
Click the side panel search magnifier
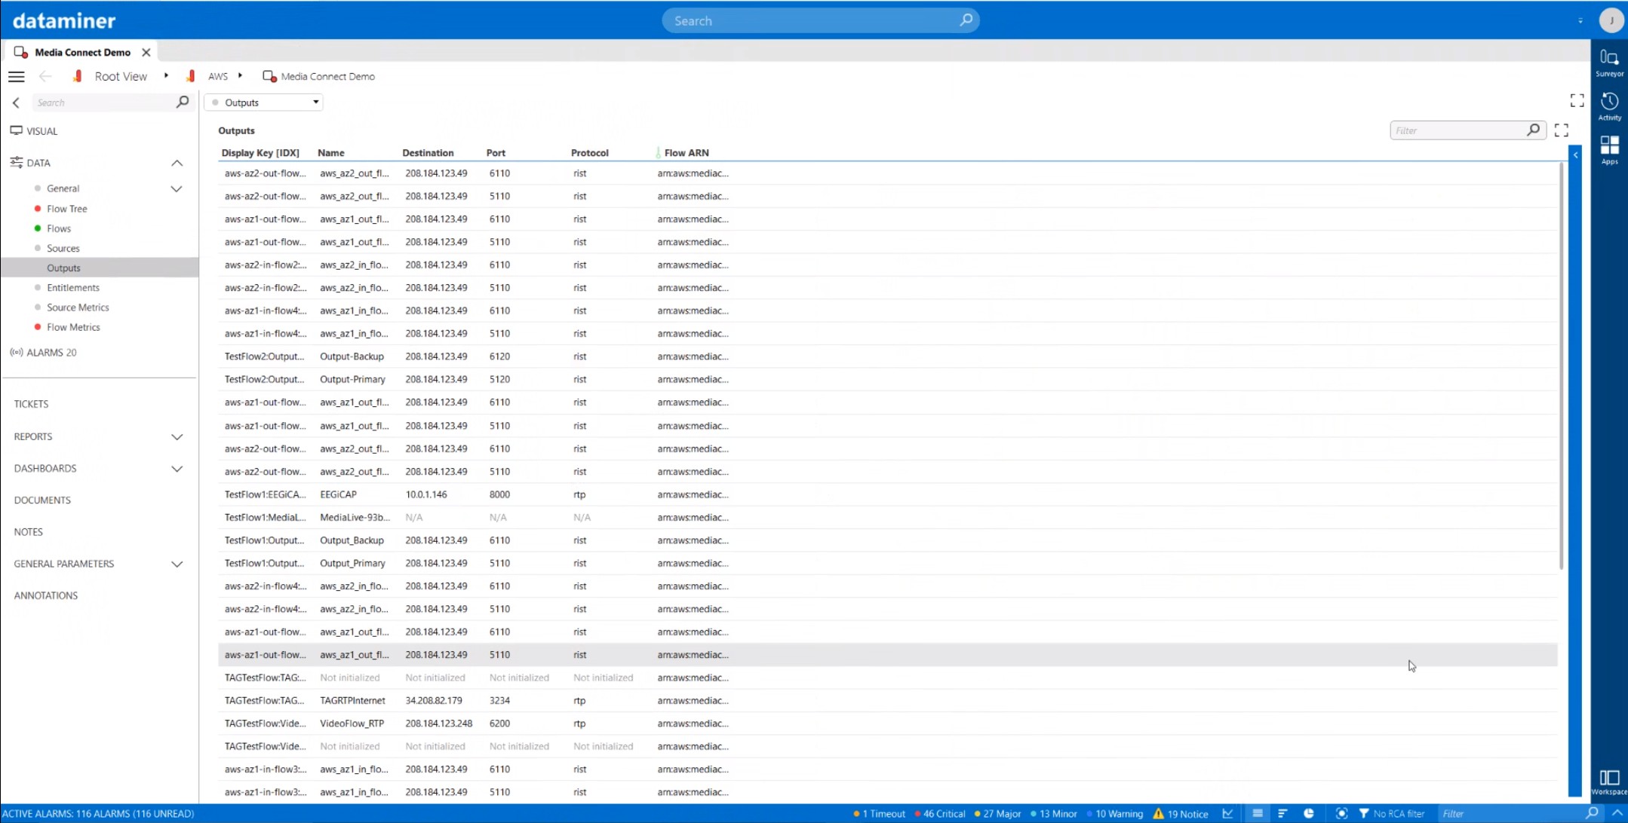(x=183, y=102)
